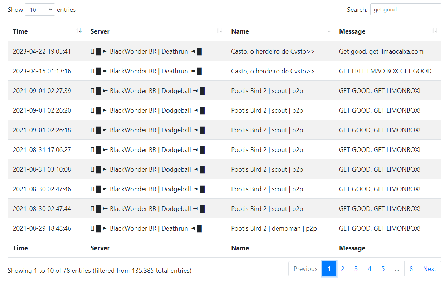Select time 2021-08-30 02:47:44

tap(42, 209)
